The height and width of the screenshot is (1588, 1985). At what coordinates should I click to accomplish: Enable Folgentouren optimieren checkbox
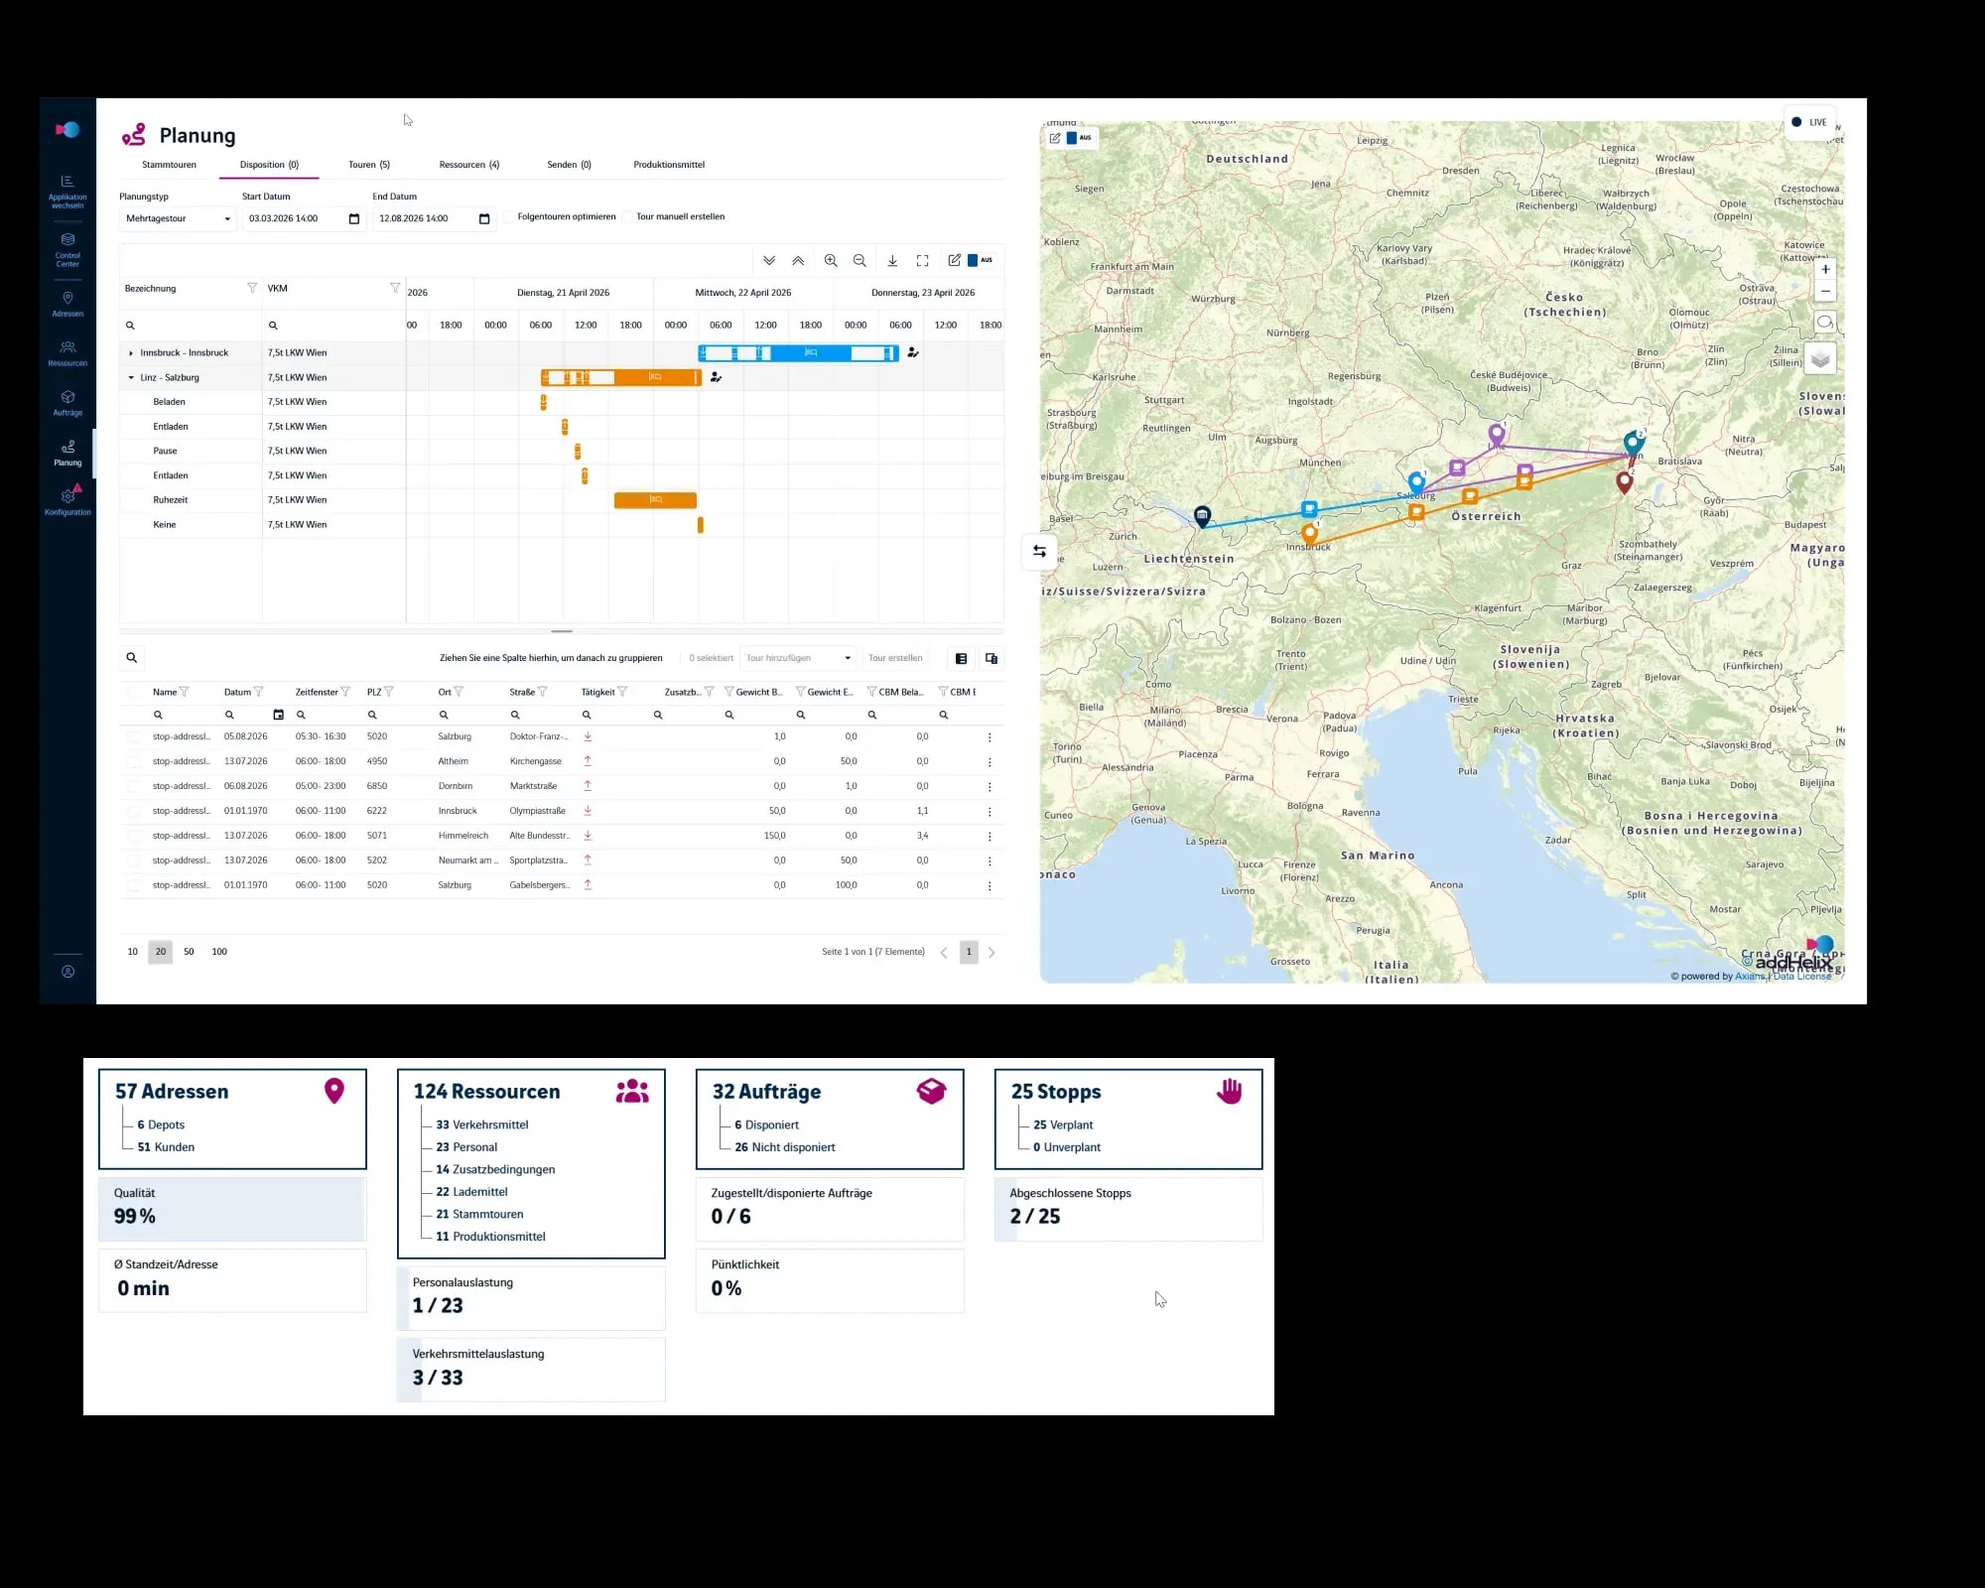509,217
